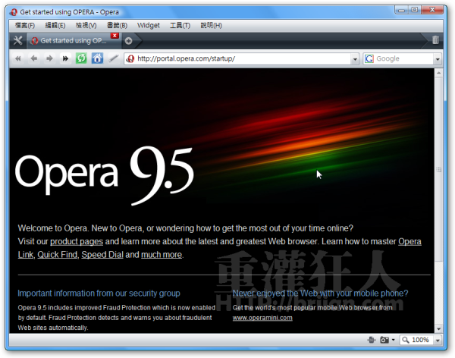Click the Opera site icon in address bar

pyautogui.click(x=130, y=58)
